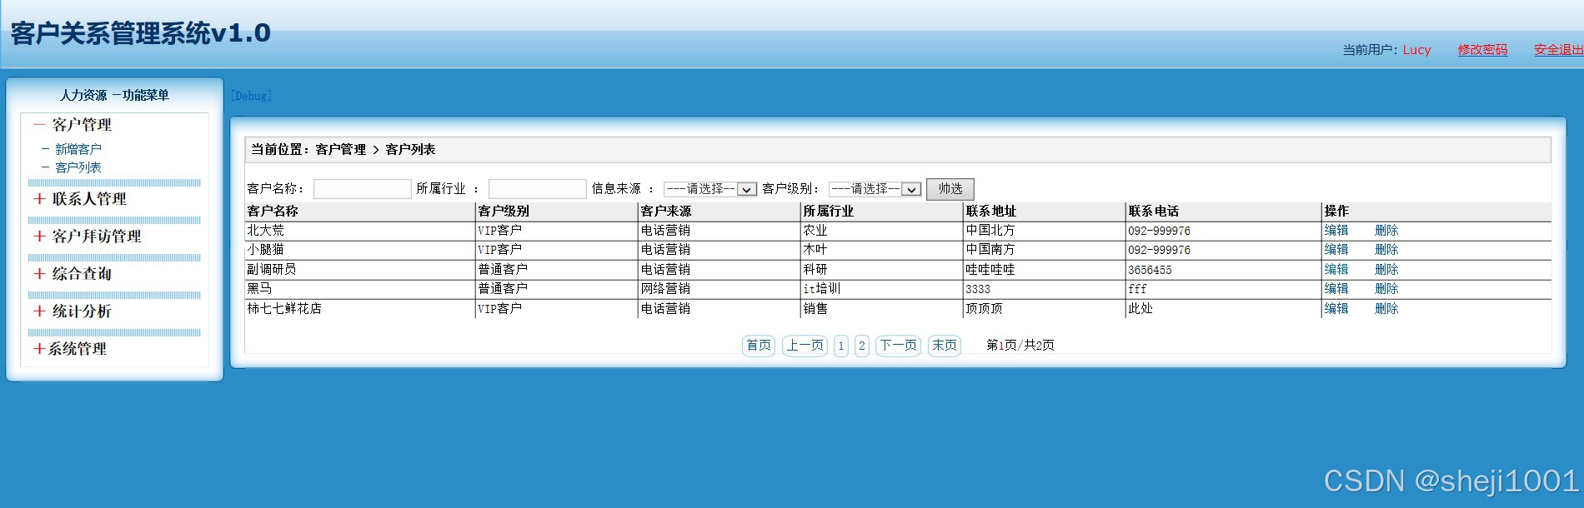Click the 第1页/共2页 page indicator
Image resolution: width=1584 pixels, height=508 pixels.
[1020, 346]
